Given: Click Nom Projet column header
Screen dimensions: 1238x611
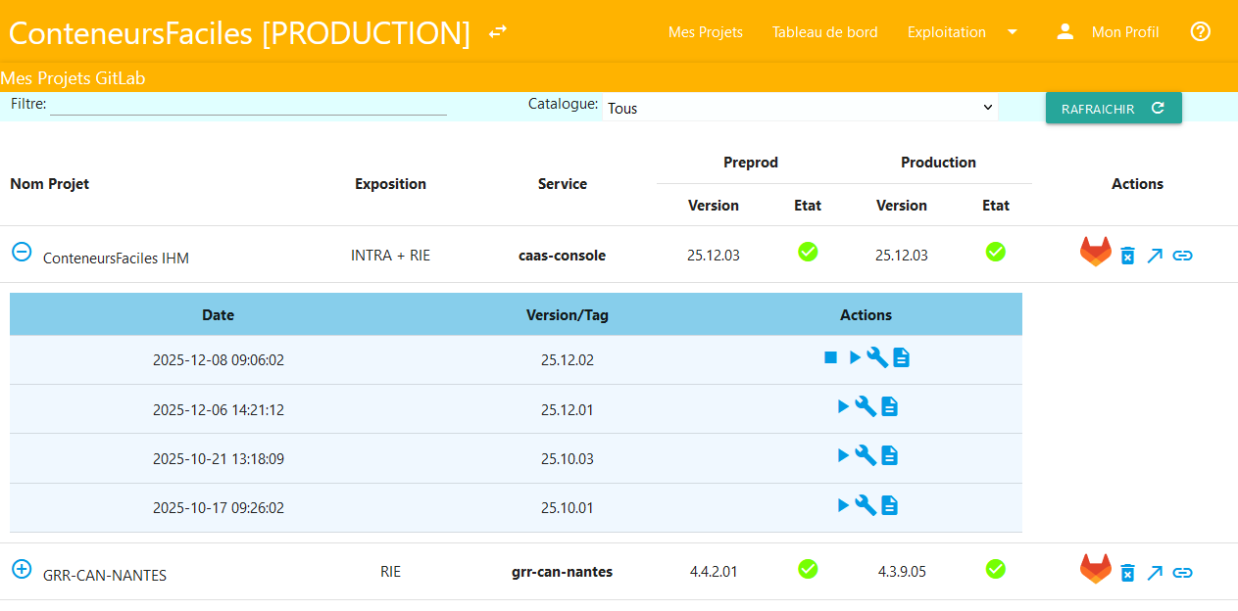Looking at the screenshot, I should (50, 184).
